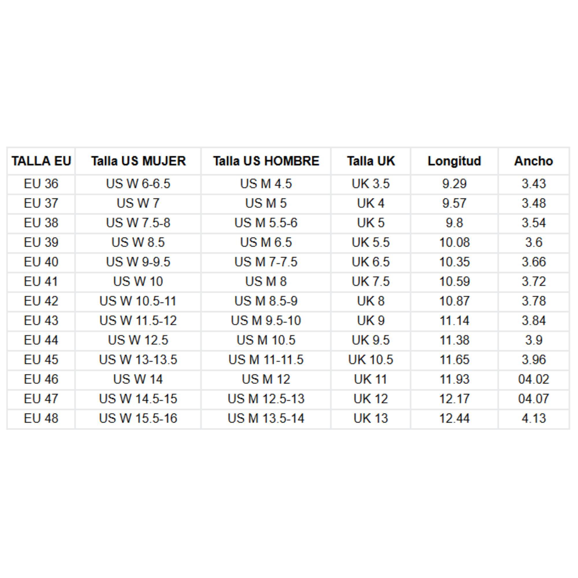The height and width of the screenshot is (578, 578).
Task: Select the 3.78 width value
Action: click(534, 301)
